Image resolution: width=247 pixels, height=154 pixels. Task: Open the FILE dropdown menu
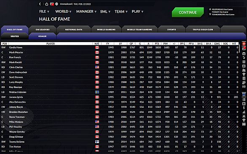pos(44,11)
